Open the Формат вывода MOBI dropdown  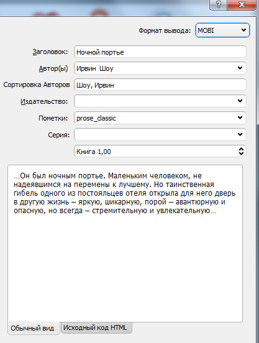coord(222,30)
